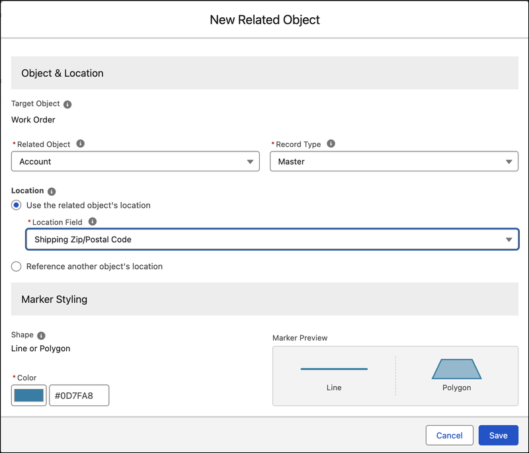Image resolution: width=529 pixels, height=453 pixels.
Task: Click the Shape info icon
Action: pyautogui.click(x=41, y=335)
